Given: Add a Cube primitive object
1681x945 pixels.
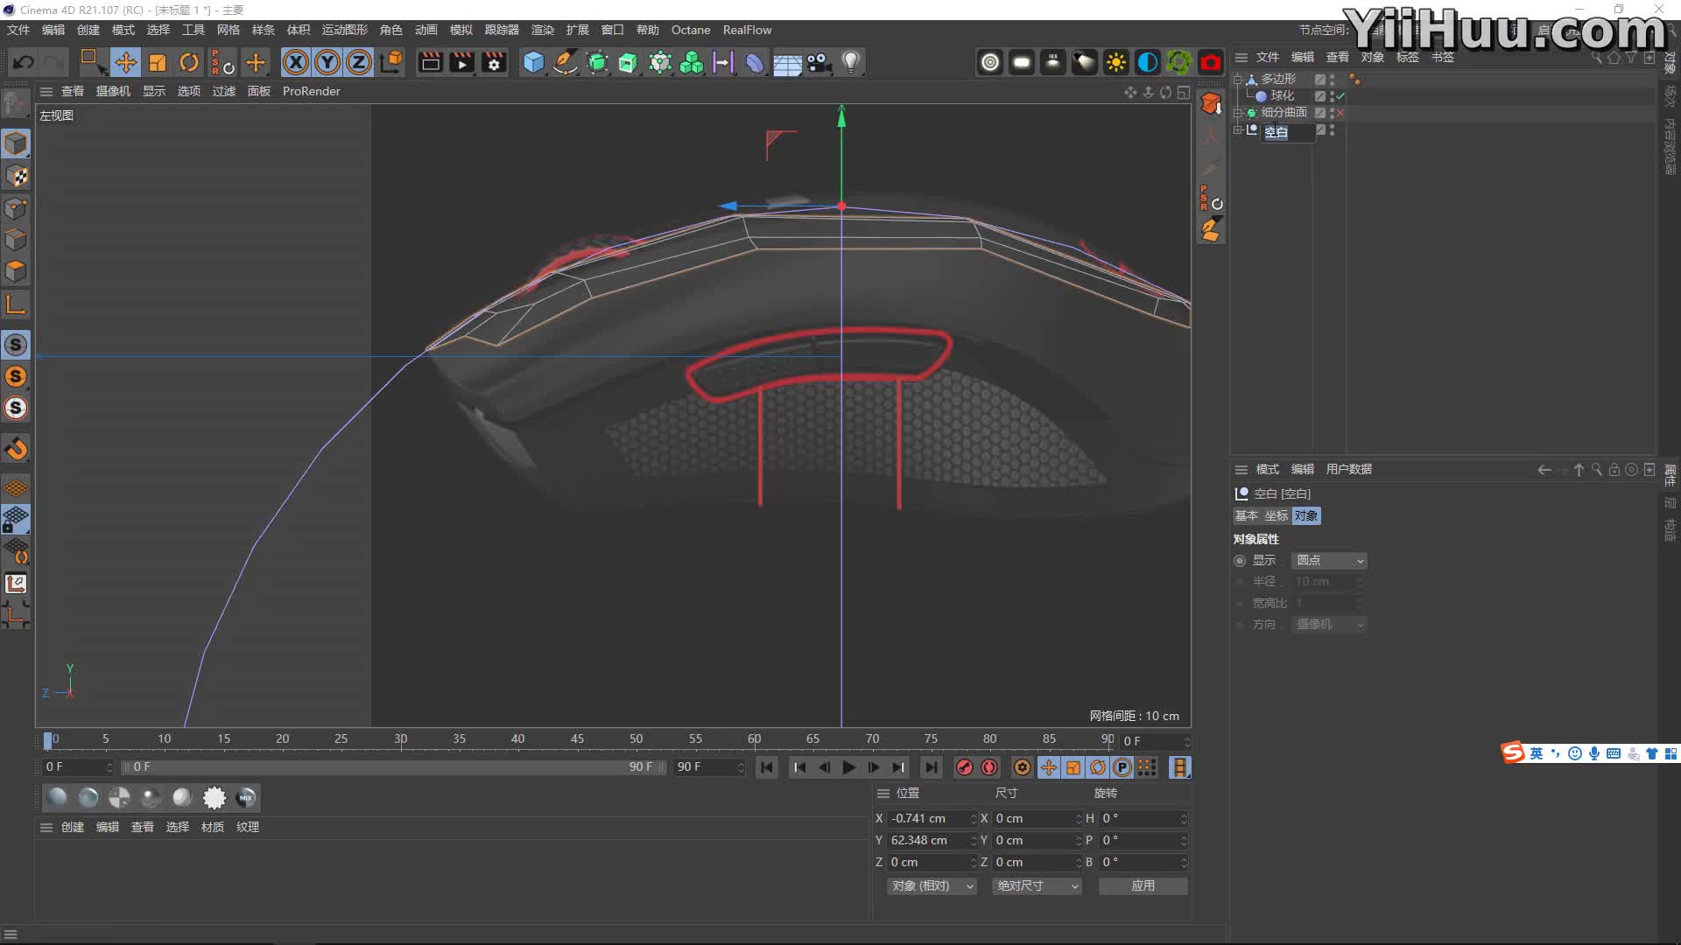Looking at the screenshot, I should [533, 62].
